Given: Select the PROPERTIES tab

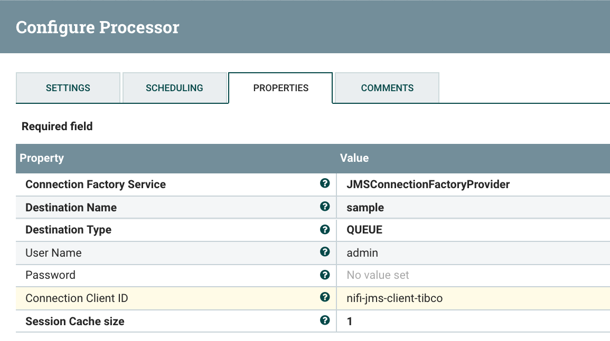Looking at the screenshot, I should click(x=280, y=87).
